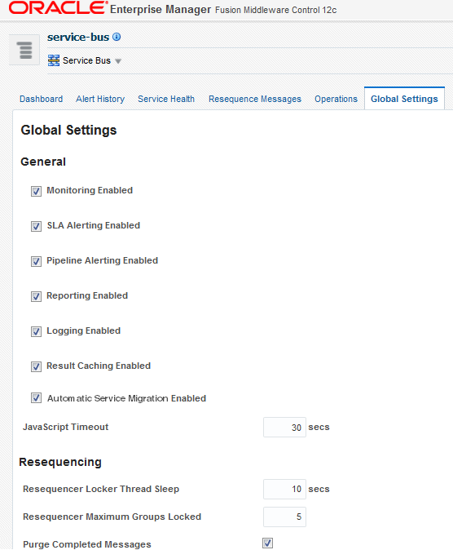Viewport: 453px width, 550px height.
Task: Click the Oracle logo
Action: 58,8
